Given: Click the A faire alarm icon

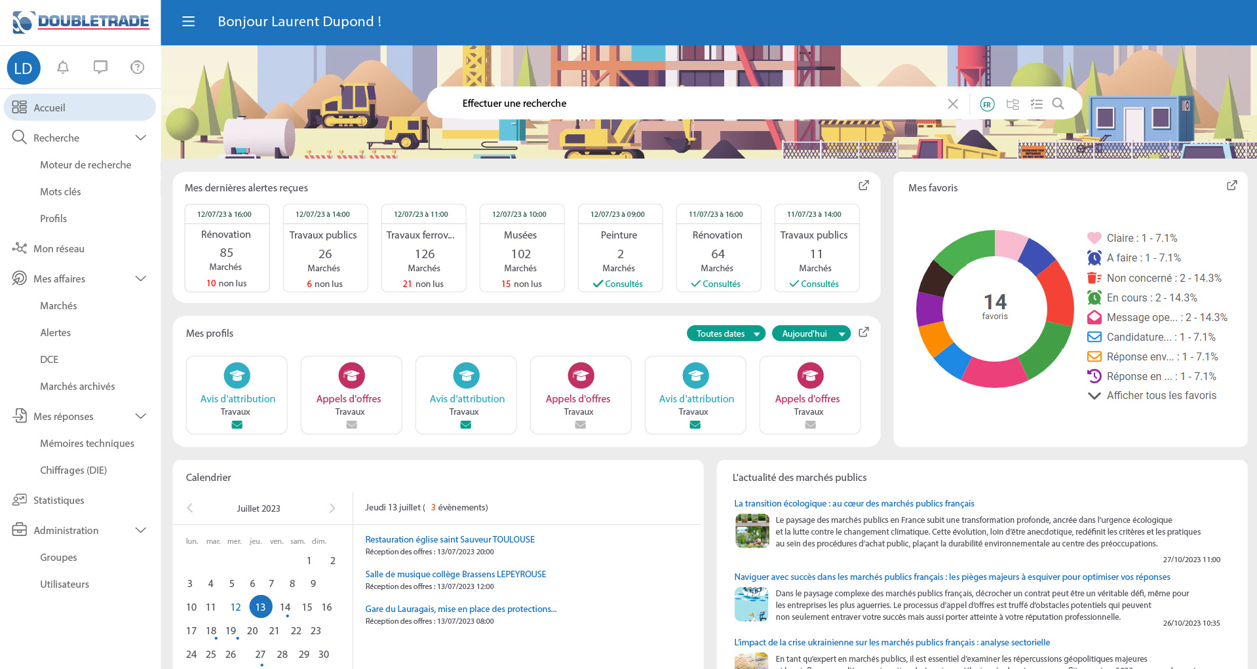Looking at the screenshot, I should click(x=1094, y=258).
